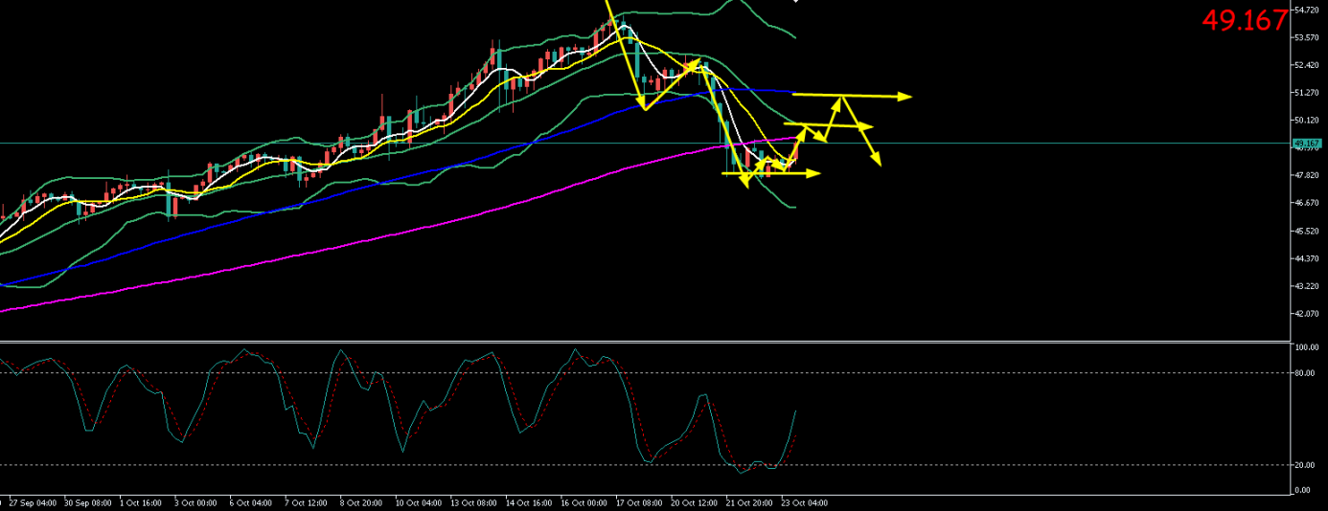The height and width of the screenshot is (511, 1328).
Task: Select the 27 Sep 04:00 time label
Action: (31, 501)
